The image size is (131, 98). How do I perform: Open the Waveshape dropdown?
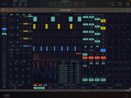(x=75, y=61)
